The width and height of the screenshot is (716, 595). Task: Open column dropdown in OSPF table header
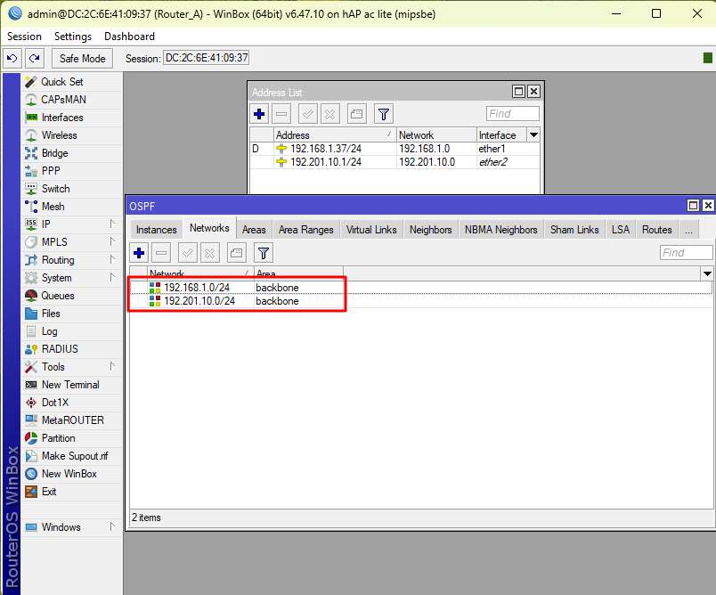(707, 273)
